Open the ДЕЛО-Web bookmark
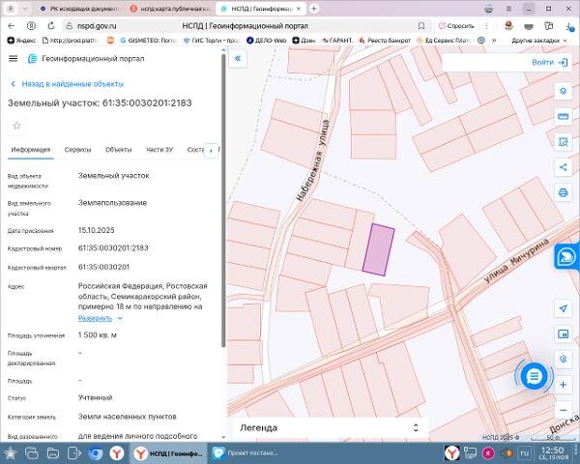The image size is (580, 464). click(x=267, y=41)
